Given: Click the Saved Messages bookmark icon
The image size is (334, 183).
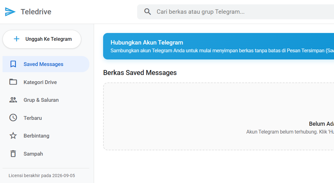Looking at the screenshot, I should coord(13,64).
